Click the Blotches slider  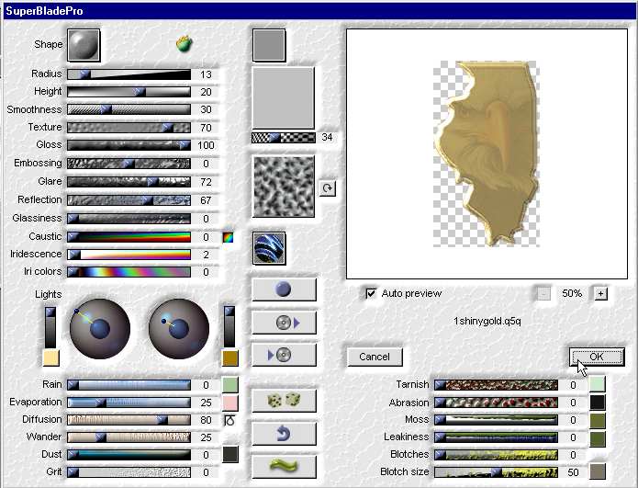[496, 455]
